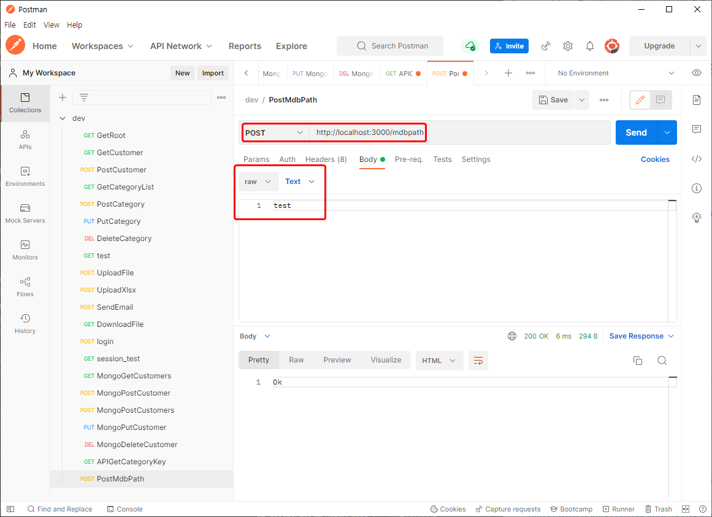Click the Invite button
The height and width of the screenshot is (517, 712).
[x=509, y=46]
